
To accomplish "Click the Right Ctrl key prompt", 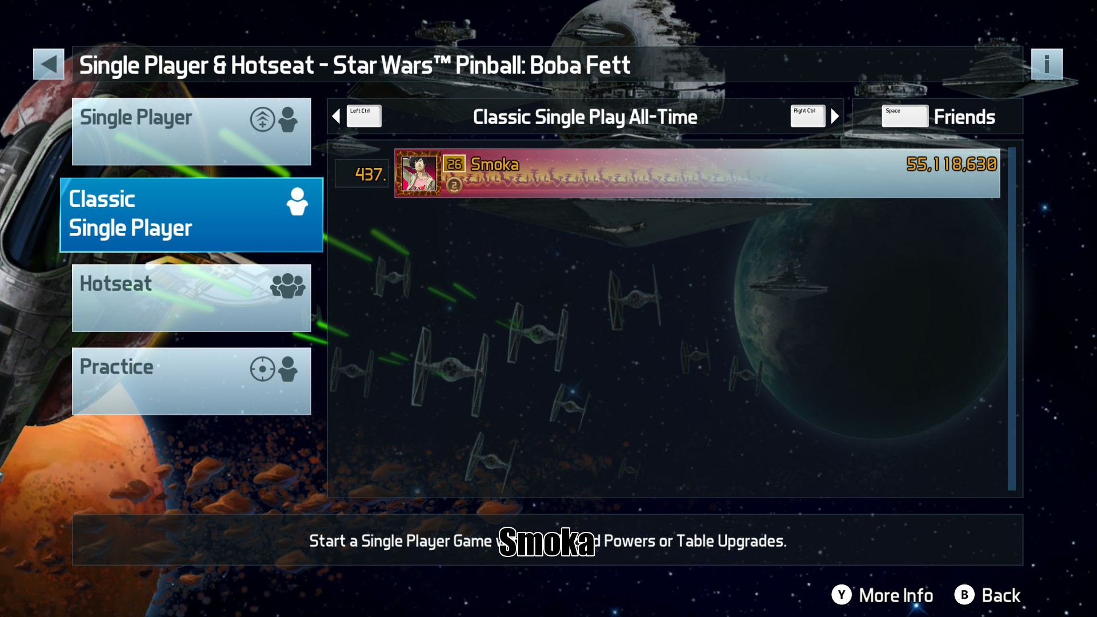I will coord(808,117).
